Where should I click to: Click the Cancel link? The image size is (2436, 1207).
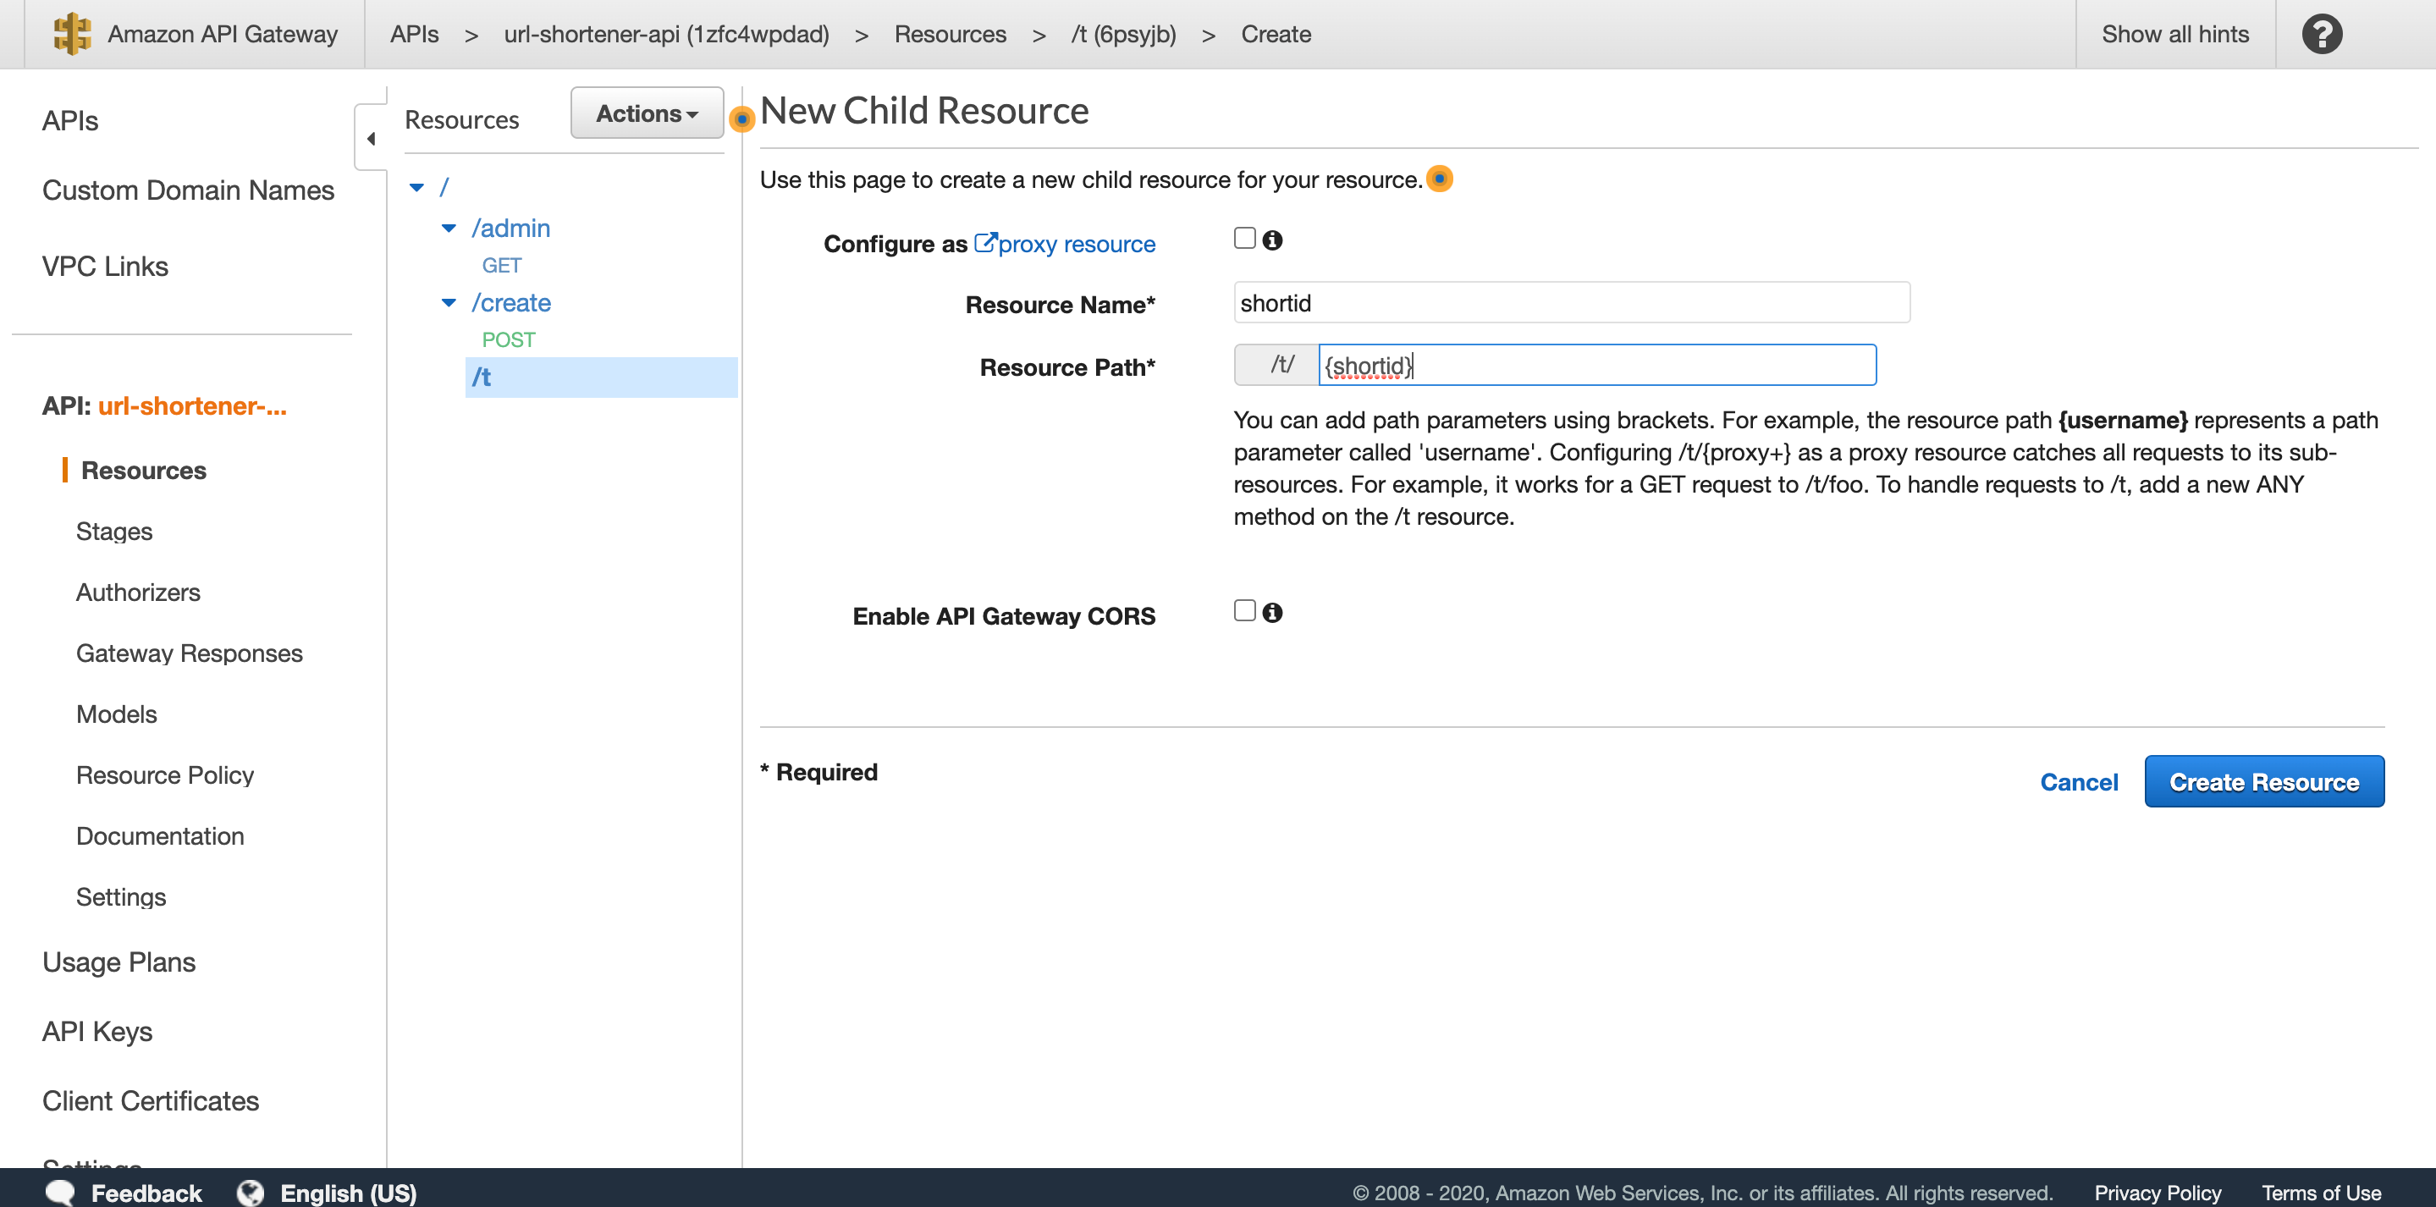(x=2079, y=782)
